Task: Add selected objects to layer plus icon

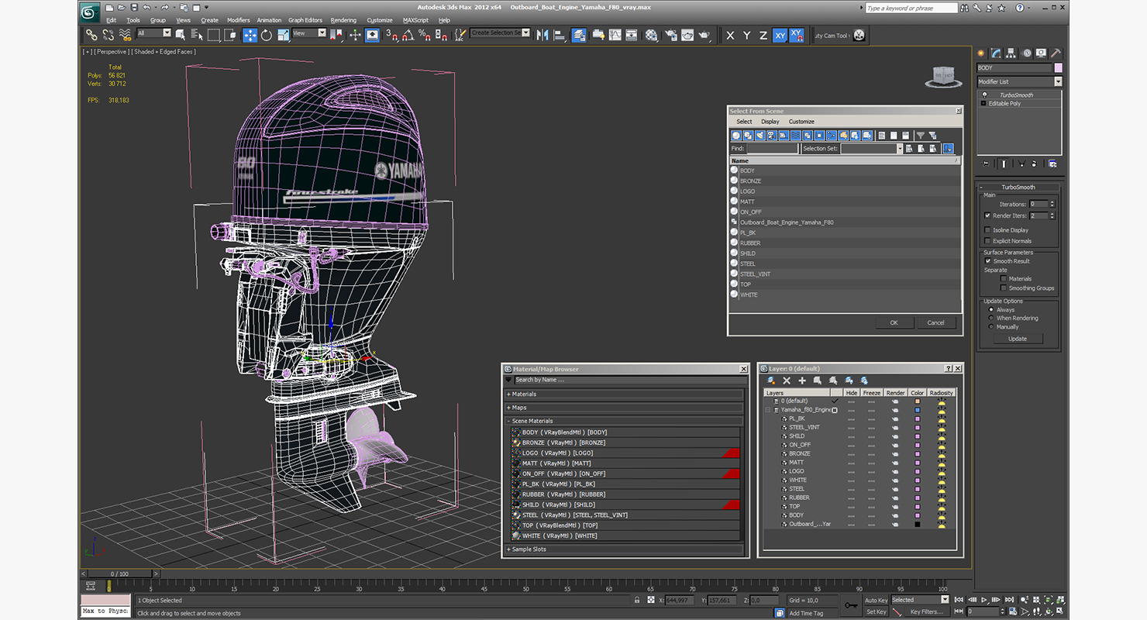Action: [x=802, y=381]
